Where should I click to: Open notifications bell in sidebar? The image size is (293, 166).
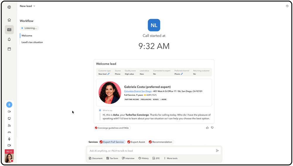coord(9,39)
